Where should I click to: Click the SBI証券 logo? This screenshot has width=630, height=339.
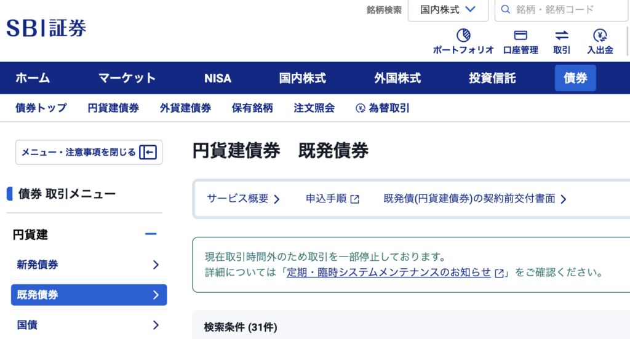(x=46, y=28)
